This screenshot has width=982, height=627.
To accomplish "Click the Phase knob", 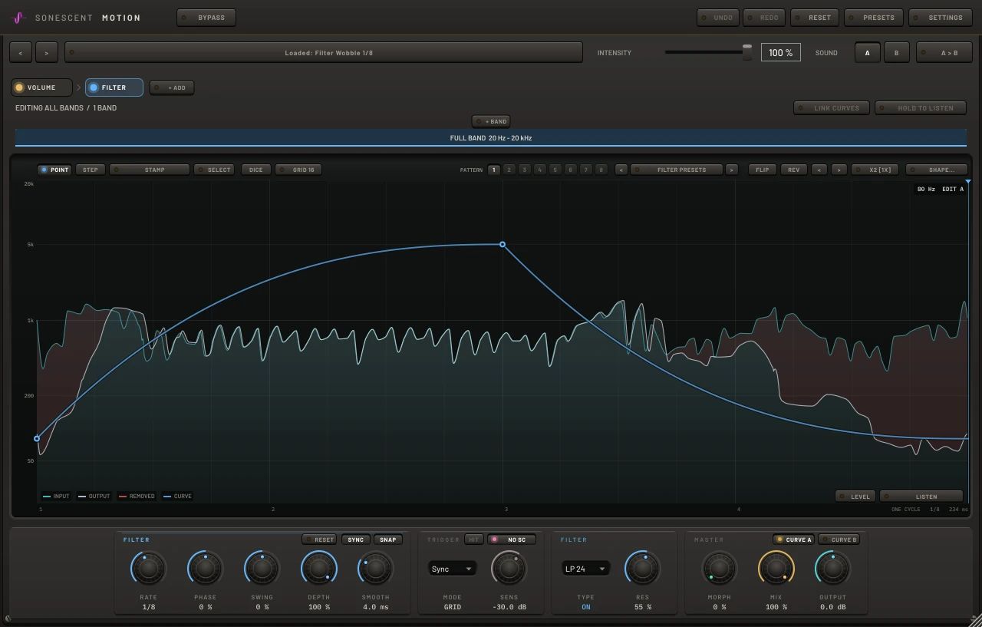I will pos(206,569).
